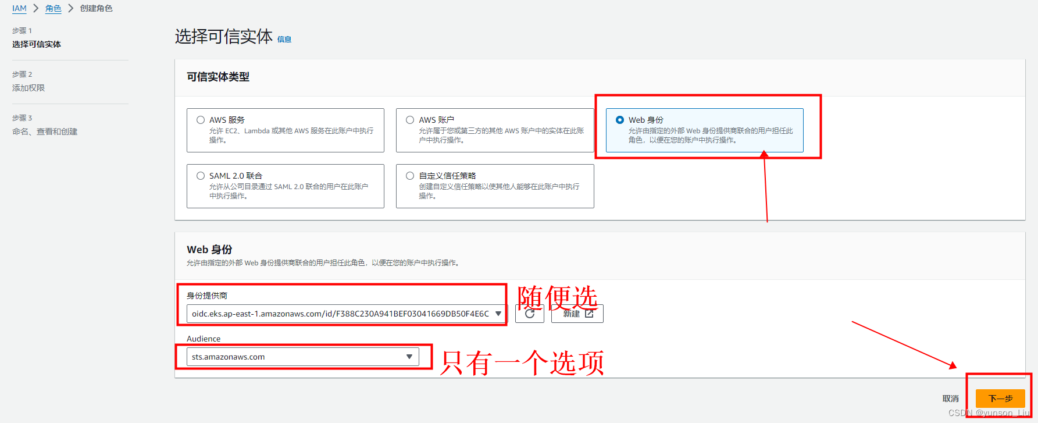Click the 新建 button with external-link icon
Screen dimensions: 1038x423
tap(577, 314)
